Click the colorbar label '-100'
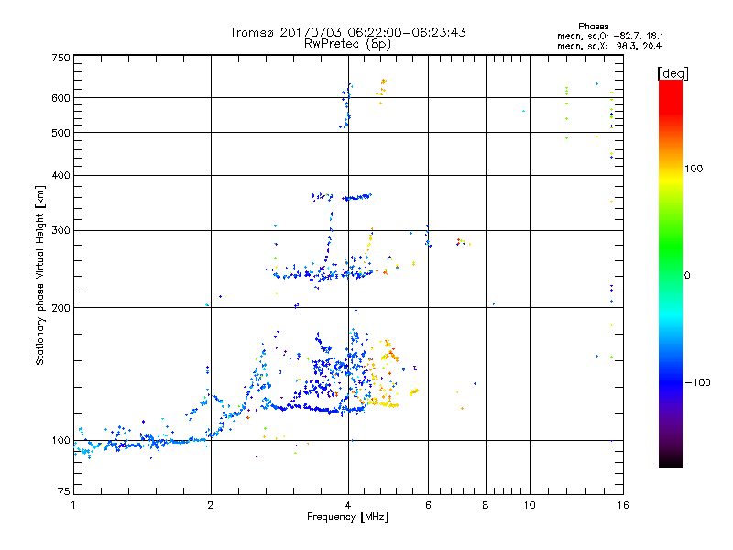The width and height of the screenshot is (733, 550). click(697, 382)
